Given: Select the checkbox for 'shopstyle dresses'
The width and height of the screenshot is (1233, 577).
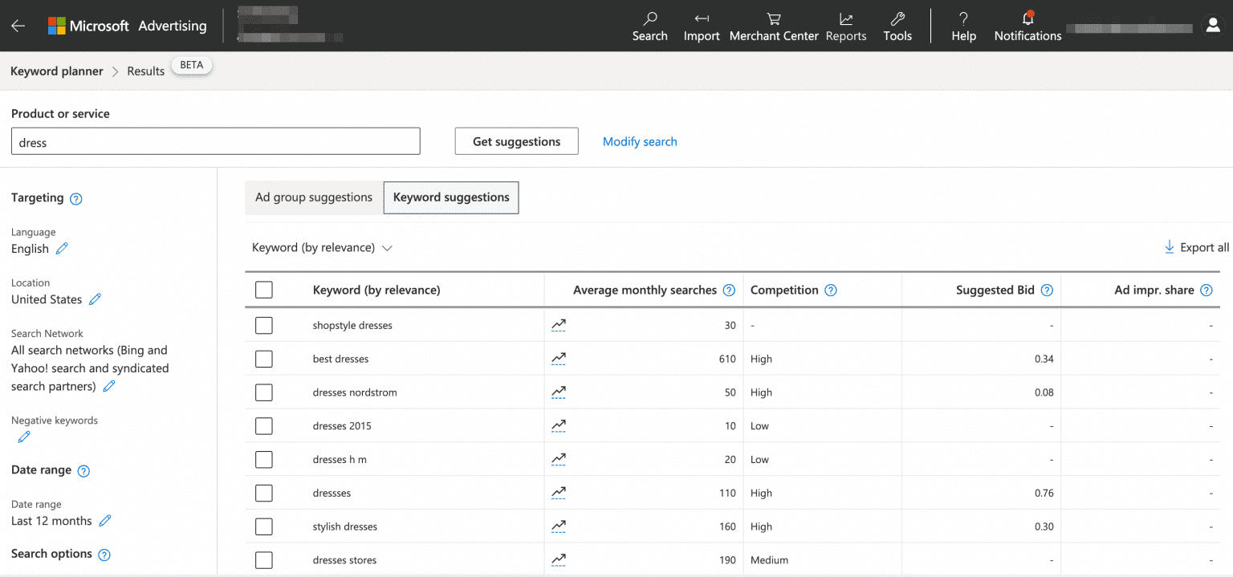Looking at the screenshot, I should tap(263, 325).
